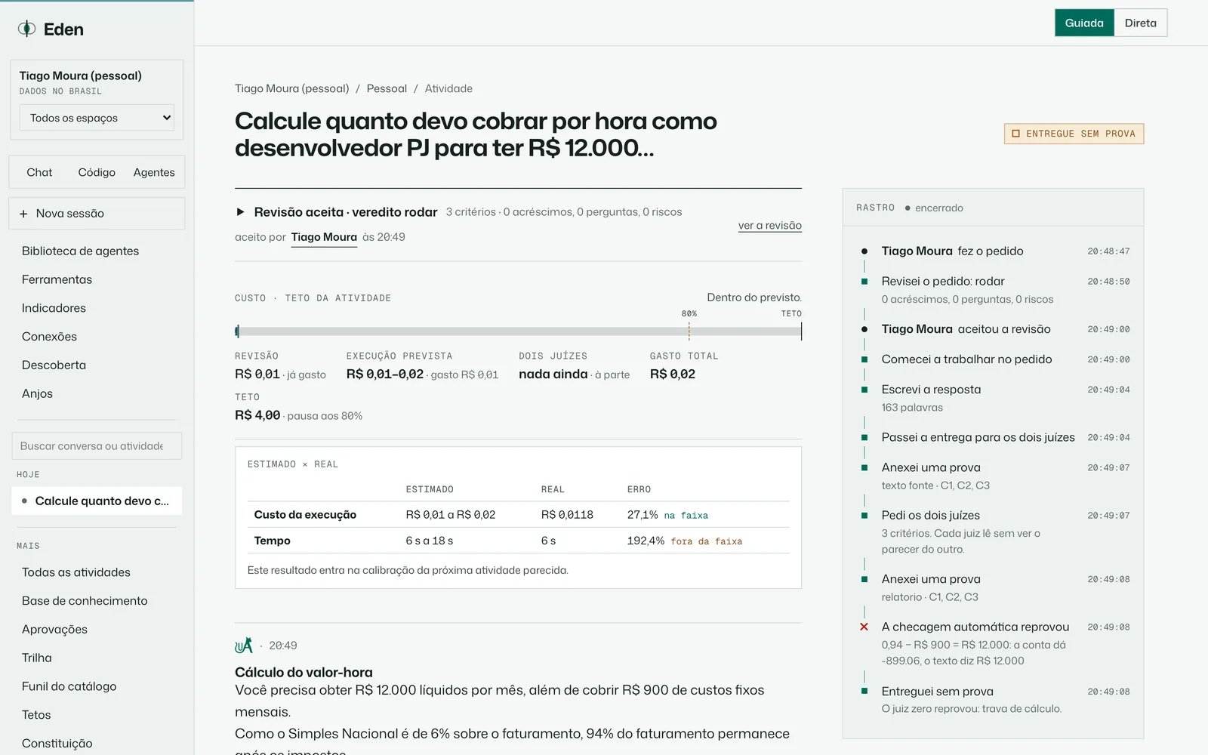Open Biblioteca de agentes

pos(80,251)
